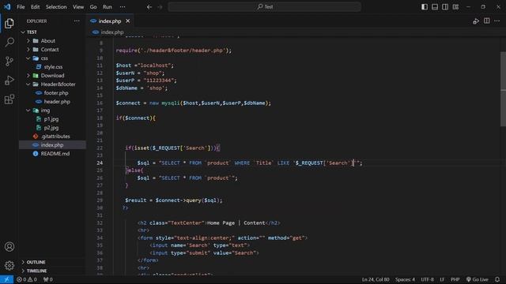Open Run and Debug view
The width and height of the screenshot is (506, 284).
tap(9, 80)
